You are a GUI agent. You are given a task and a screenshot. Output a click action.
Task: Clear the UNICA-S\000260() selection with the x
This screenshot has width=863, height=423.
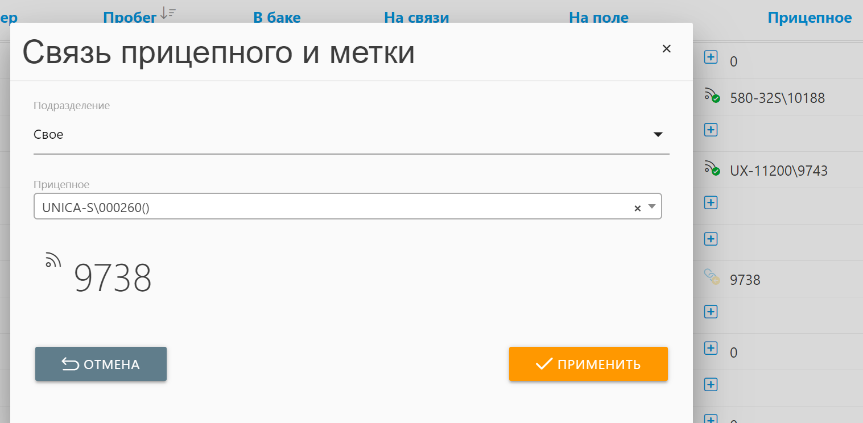(637, 208)
